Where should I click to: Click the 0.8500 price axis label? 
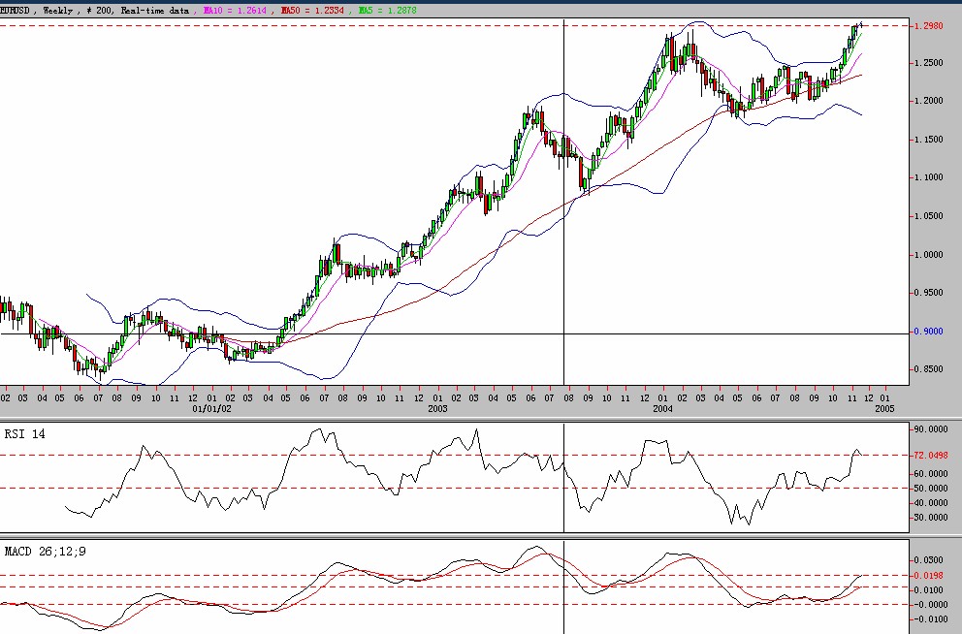click(928, 369)
